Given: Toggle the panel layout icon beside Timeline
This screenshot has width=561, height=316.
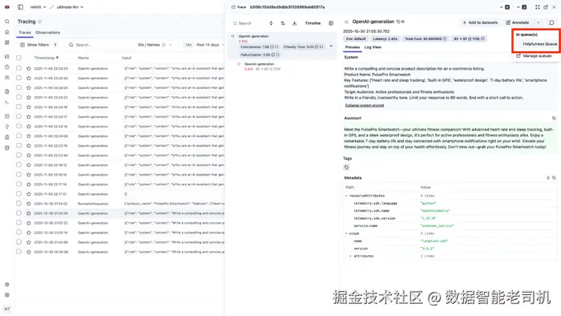Looking at the screenshot, I should 331,23.
